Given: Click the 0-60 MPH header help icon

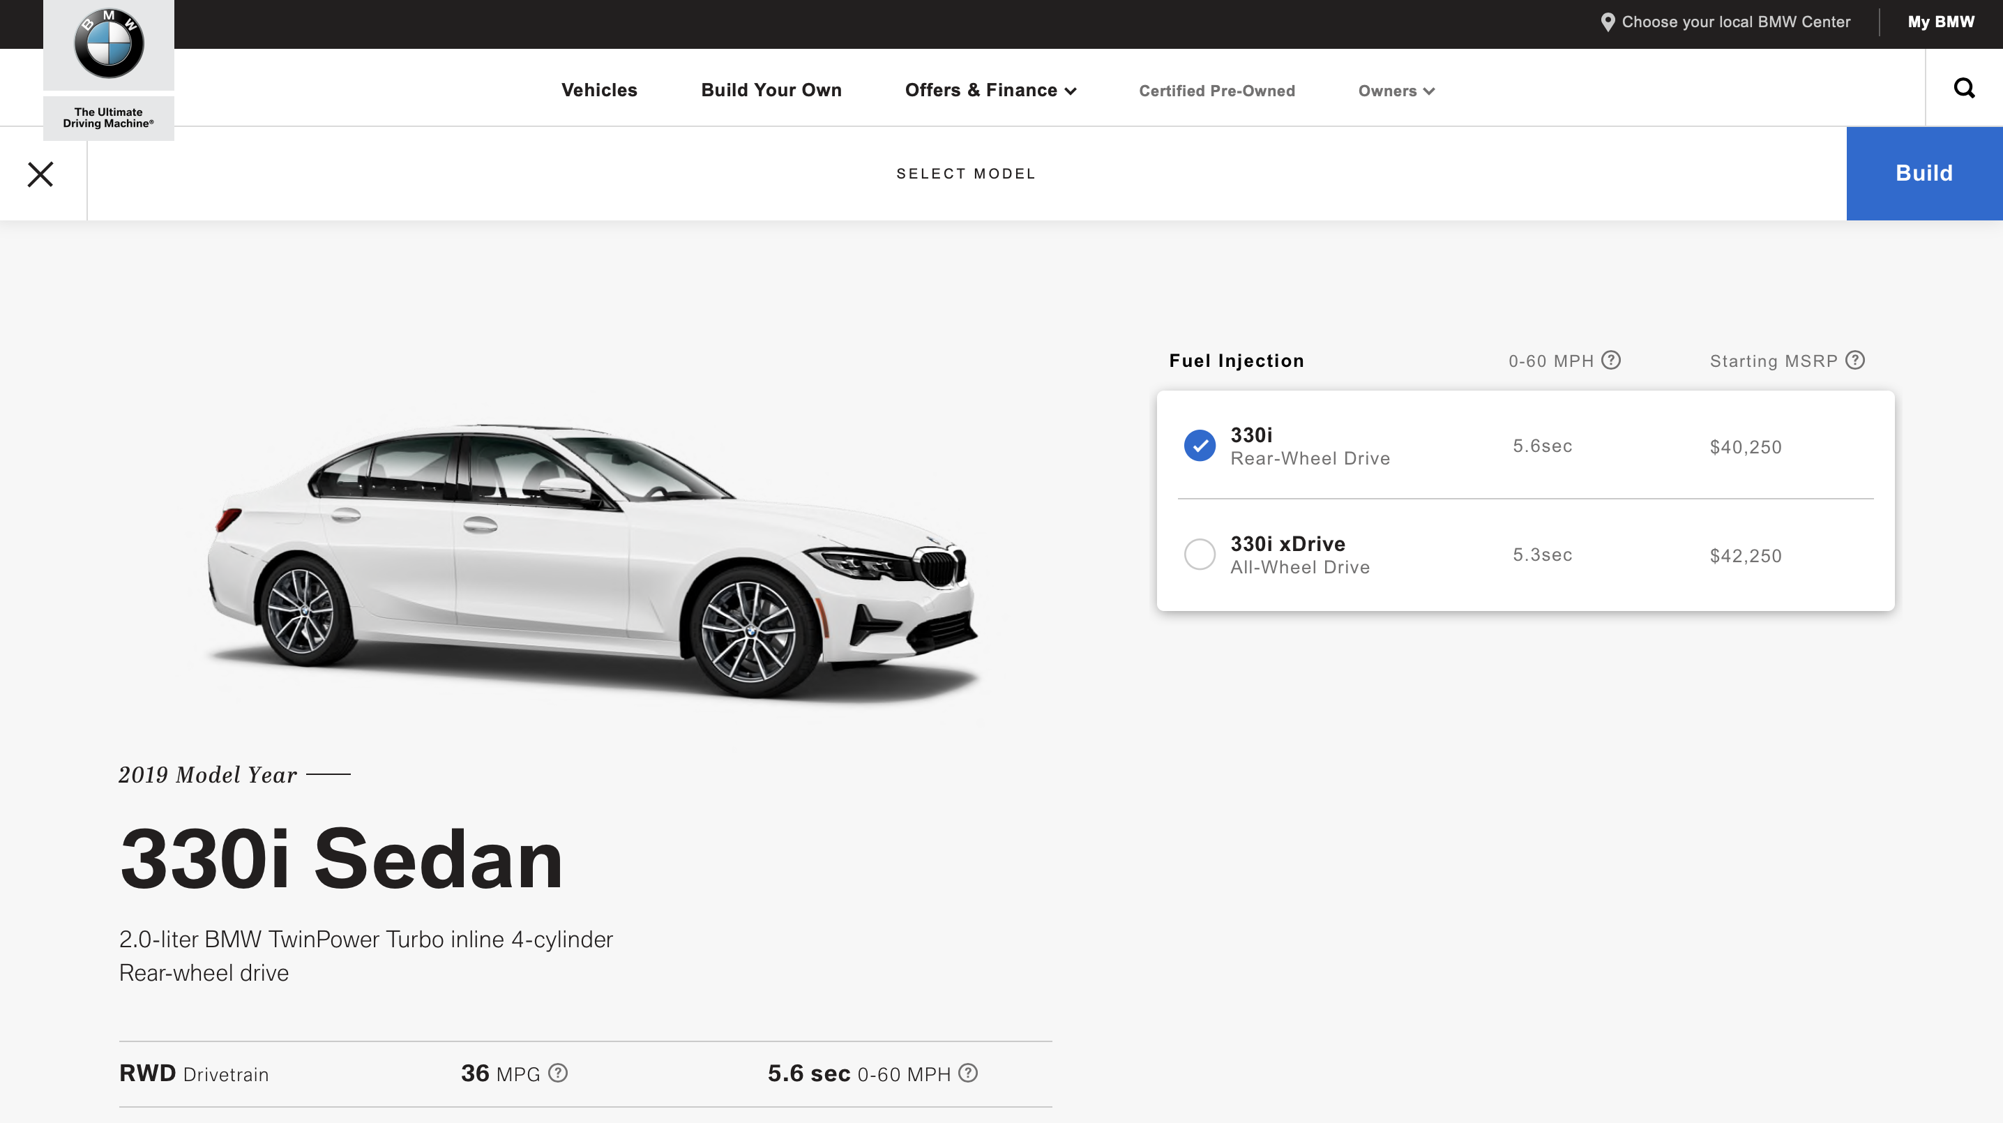Looking at the screenshot, I should [x=1611, y=360].
